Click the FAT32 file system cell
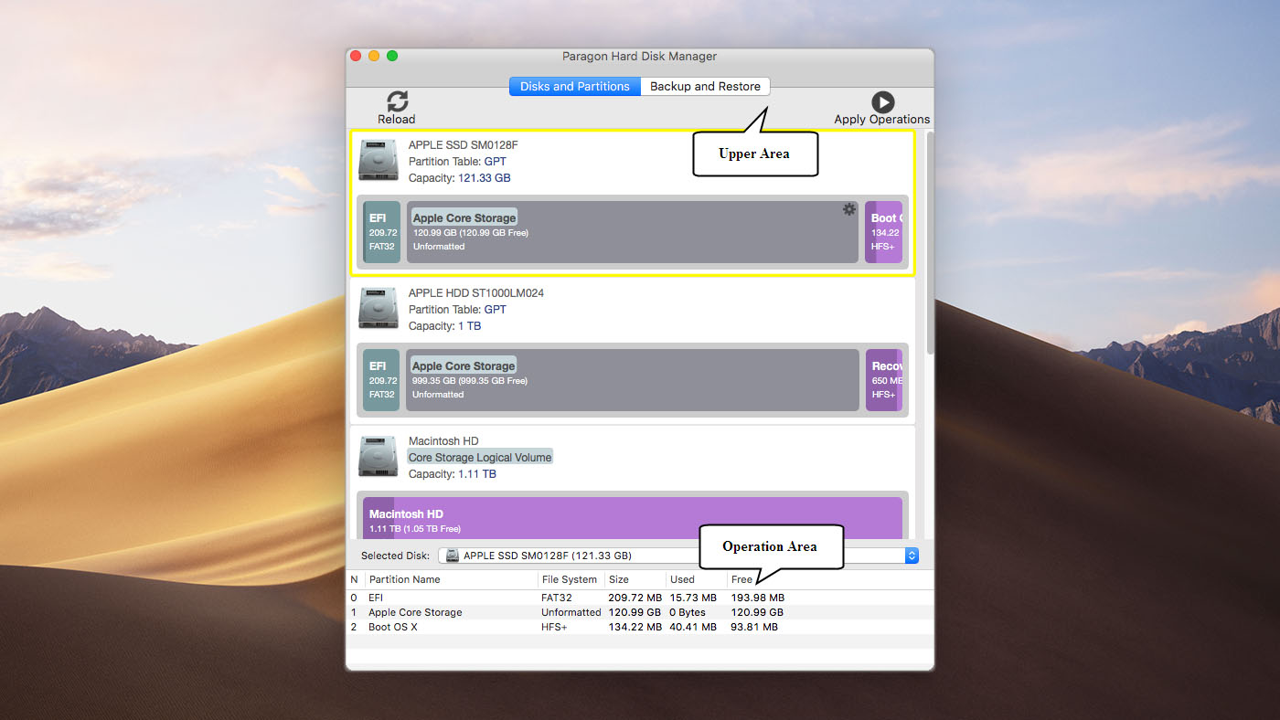The width and height of the screenshot is (1280, 720). (x=556, y=598)
